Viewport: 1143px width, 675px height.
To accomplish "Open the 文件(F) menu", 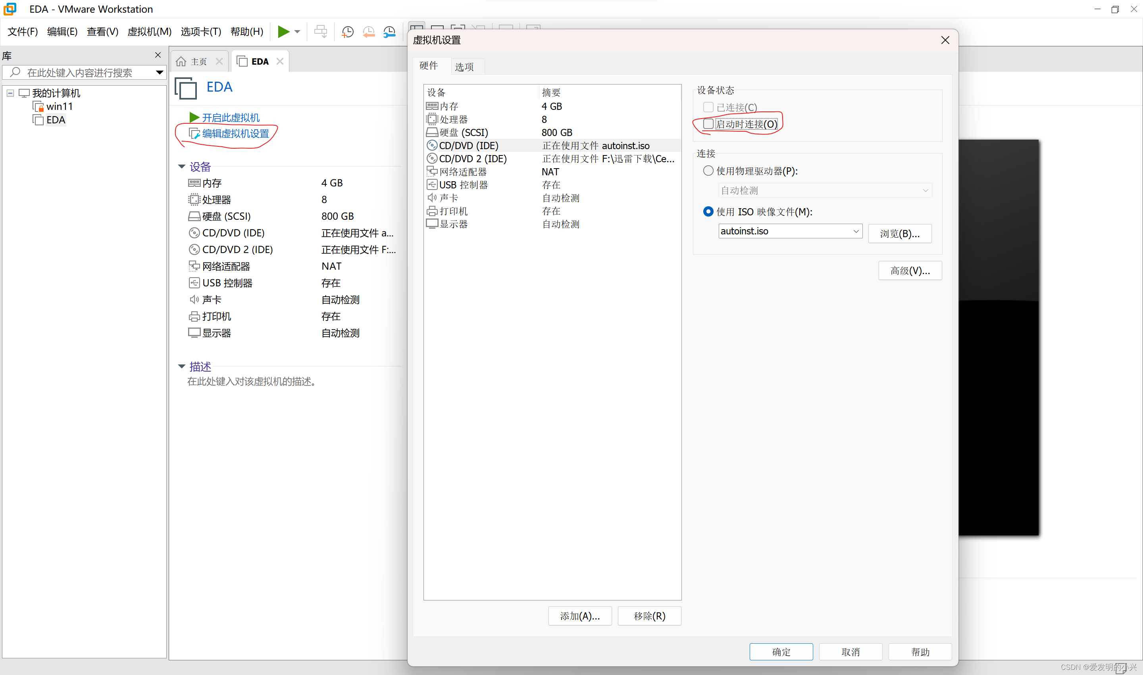I will coord(22,31).
